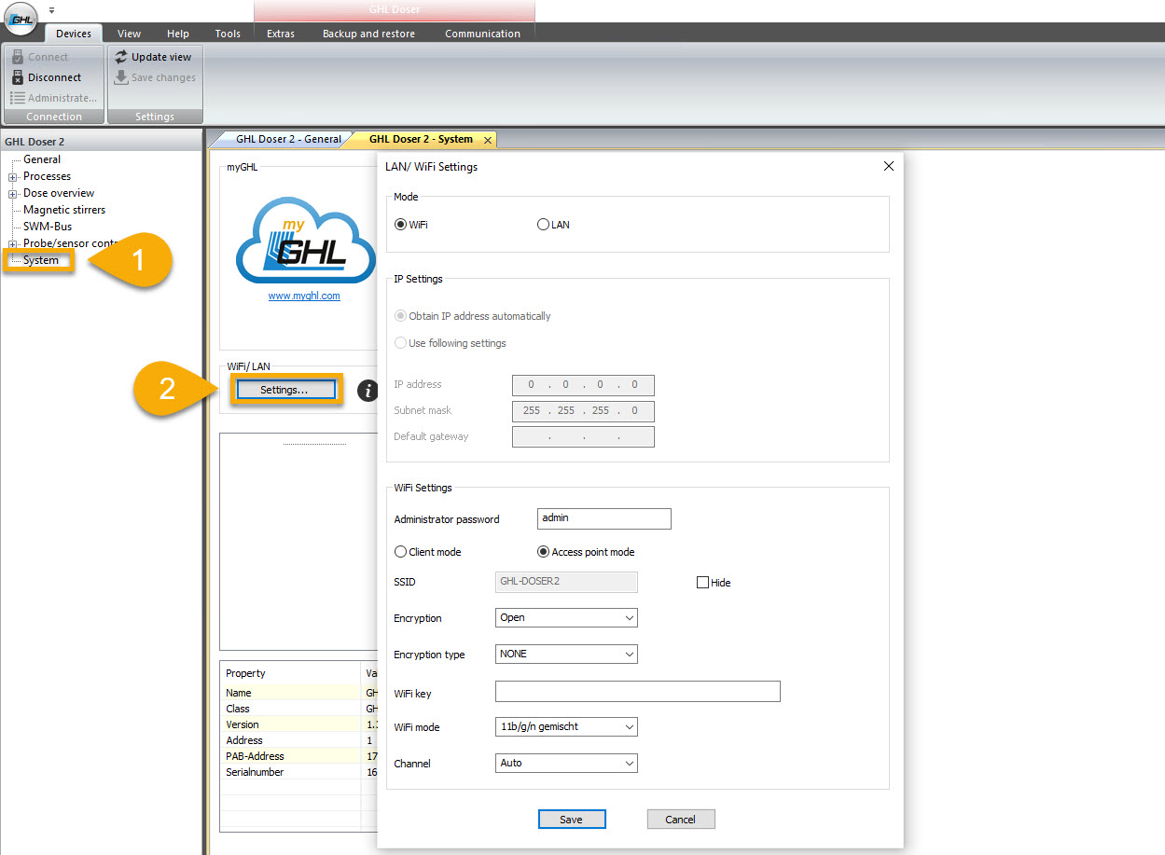Click the Administrator password input field

point(603,518)
